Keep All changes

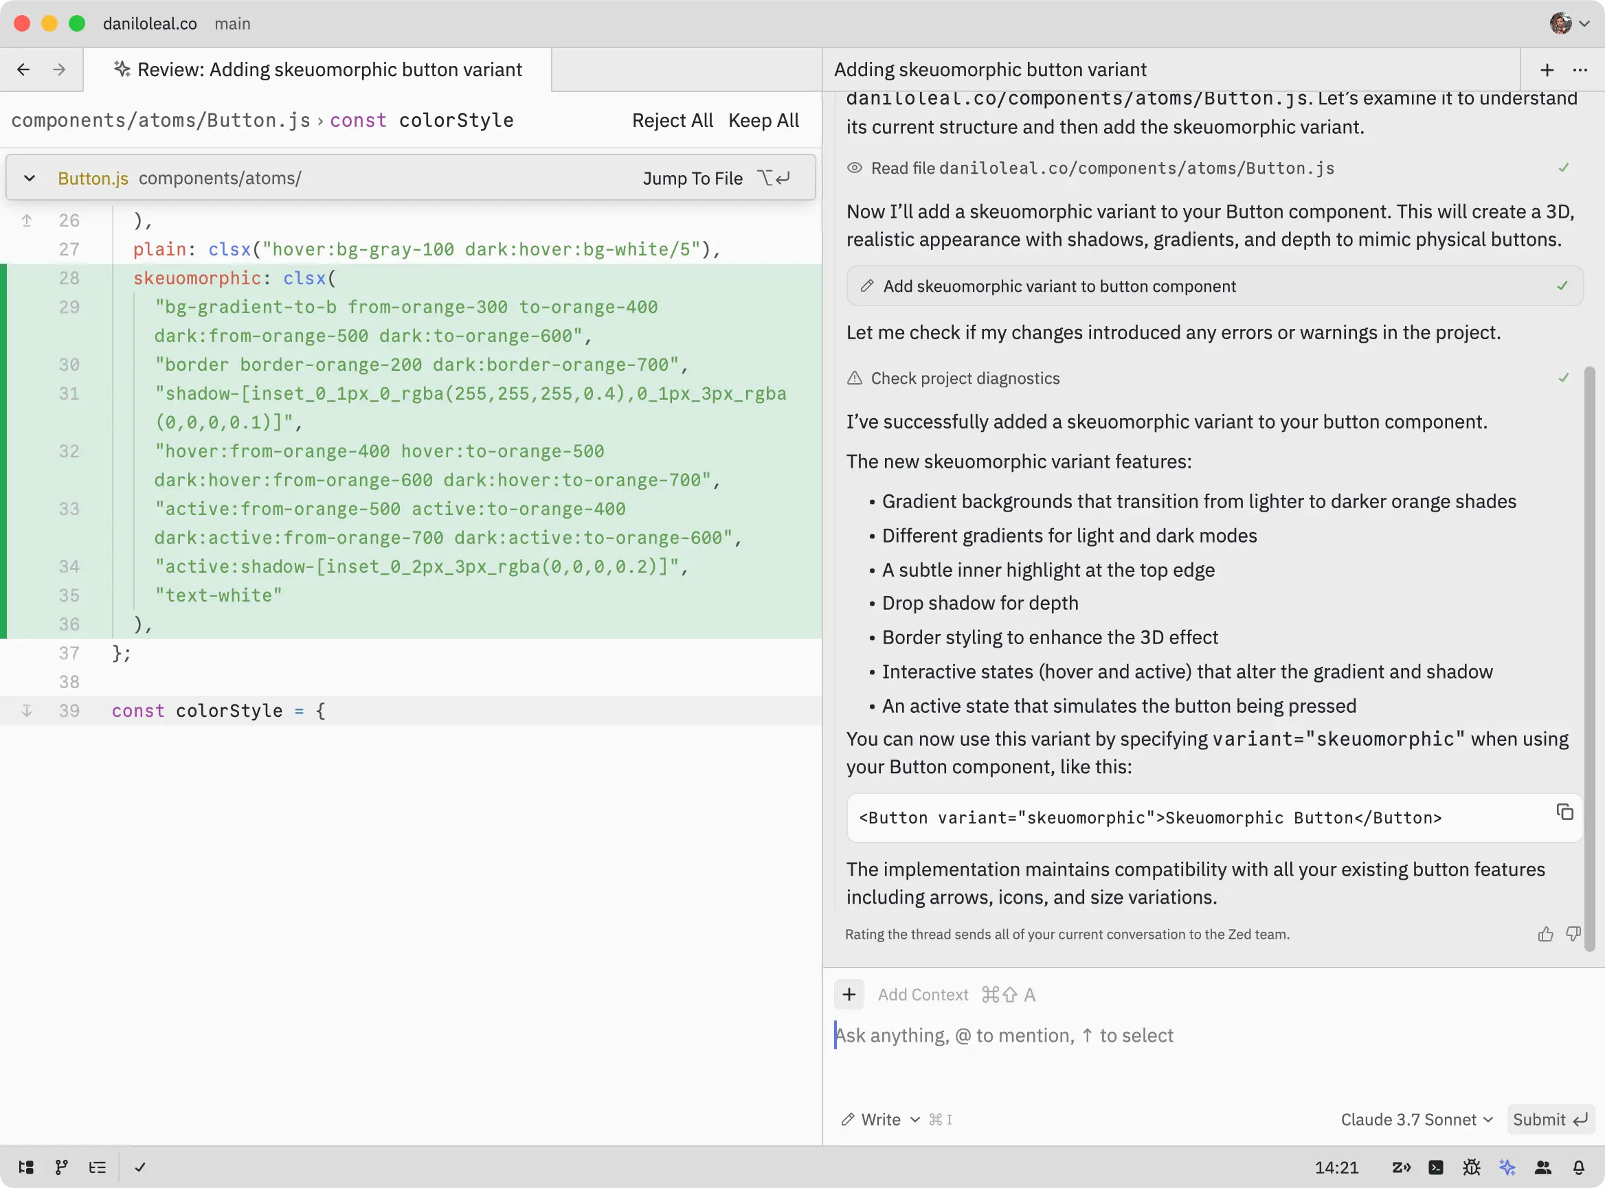[763, 120]
